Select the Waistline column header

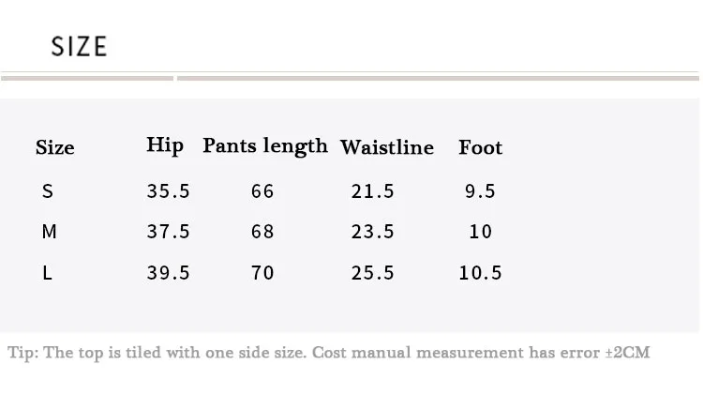[387, 147]
